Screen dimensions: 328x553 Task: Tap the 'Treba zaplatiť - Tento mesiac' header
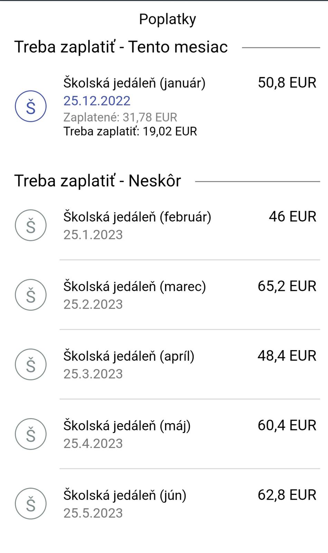click(121, 47)
